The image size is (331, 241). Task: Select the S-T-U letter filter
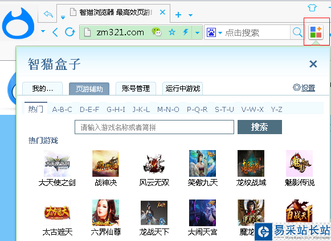224,110
